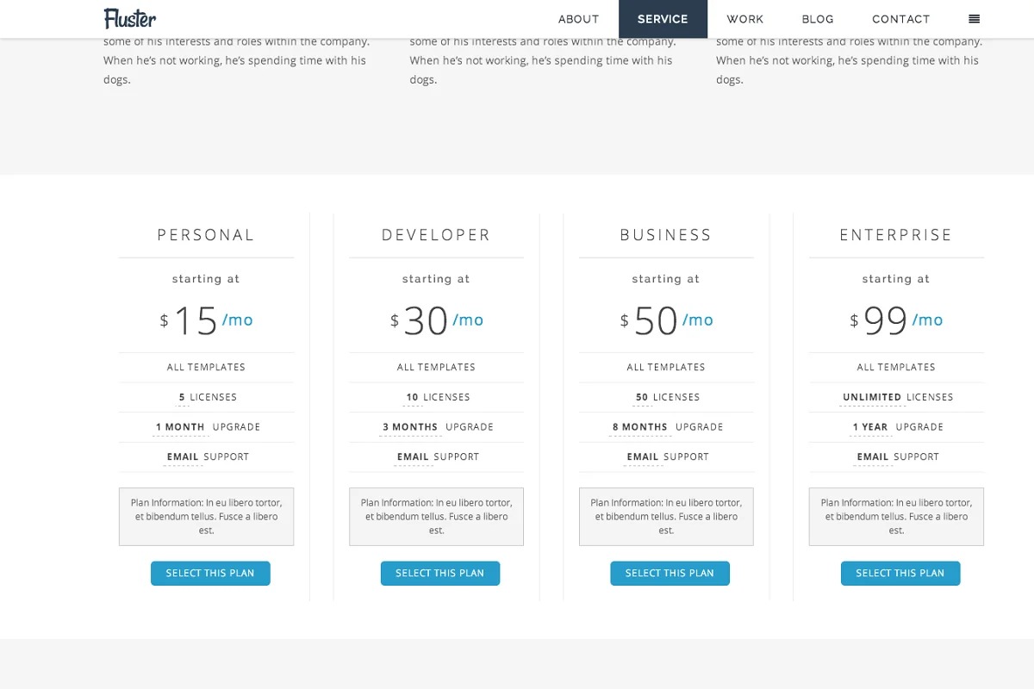Choose the Developer plan button
This screenshot has width=1034, height=689.
[x=439, y=573]
